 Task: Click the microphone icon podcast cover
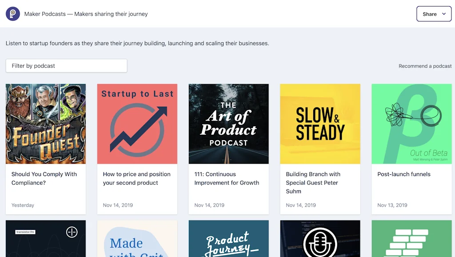point(320,239)
